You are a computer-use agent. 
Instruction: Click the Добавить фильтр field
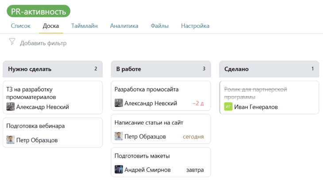click(x=43, y=43)
